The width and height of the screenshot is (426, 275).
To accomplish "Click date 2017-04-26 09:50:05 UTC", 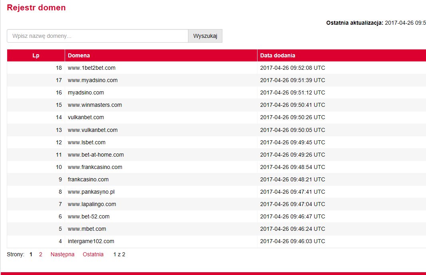I will [x=293, y=130].
